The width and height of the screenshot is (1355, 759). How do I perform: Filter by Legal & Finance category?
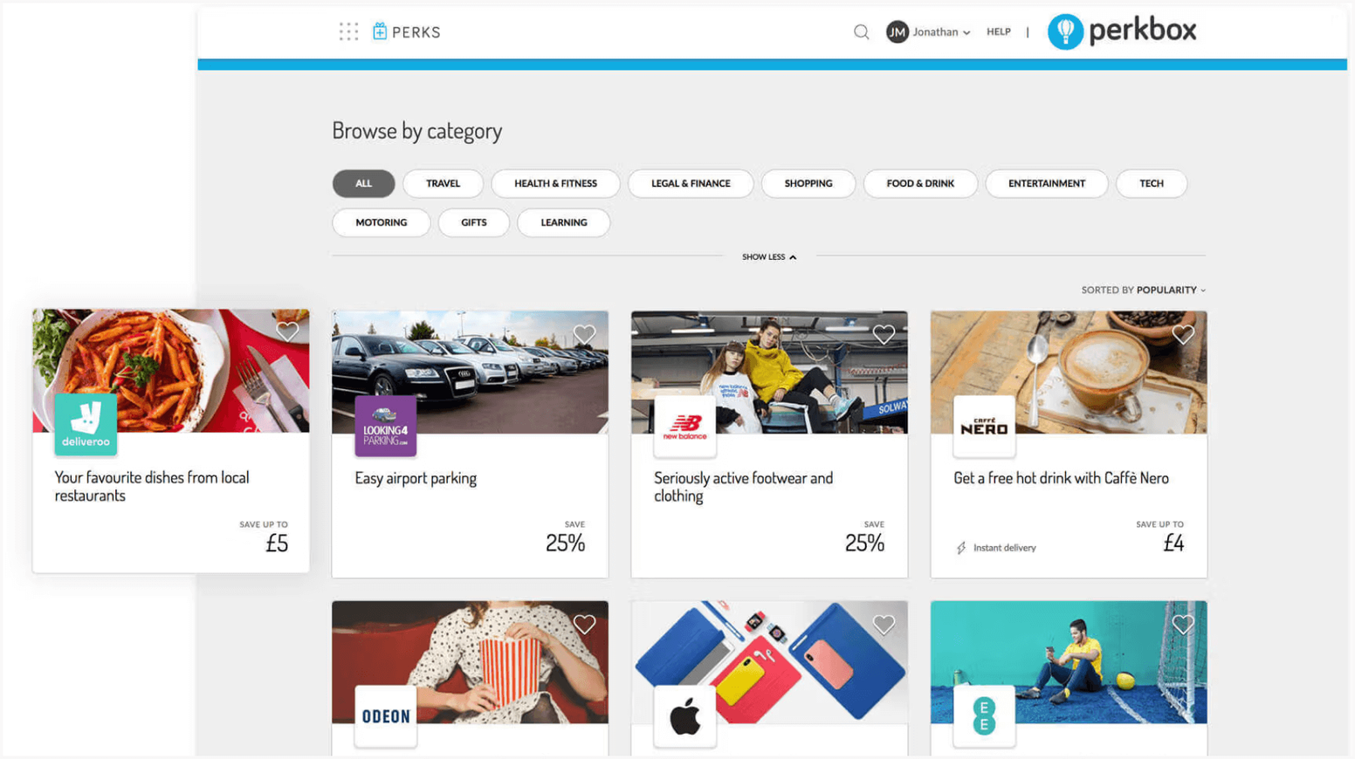click(691, 183)
